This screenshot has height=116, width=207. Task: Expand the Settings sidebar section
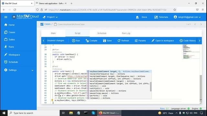pyautogui.click(x=32, y=70)
